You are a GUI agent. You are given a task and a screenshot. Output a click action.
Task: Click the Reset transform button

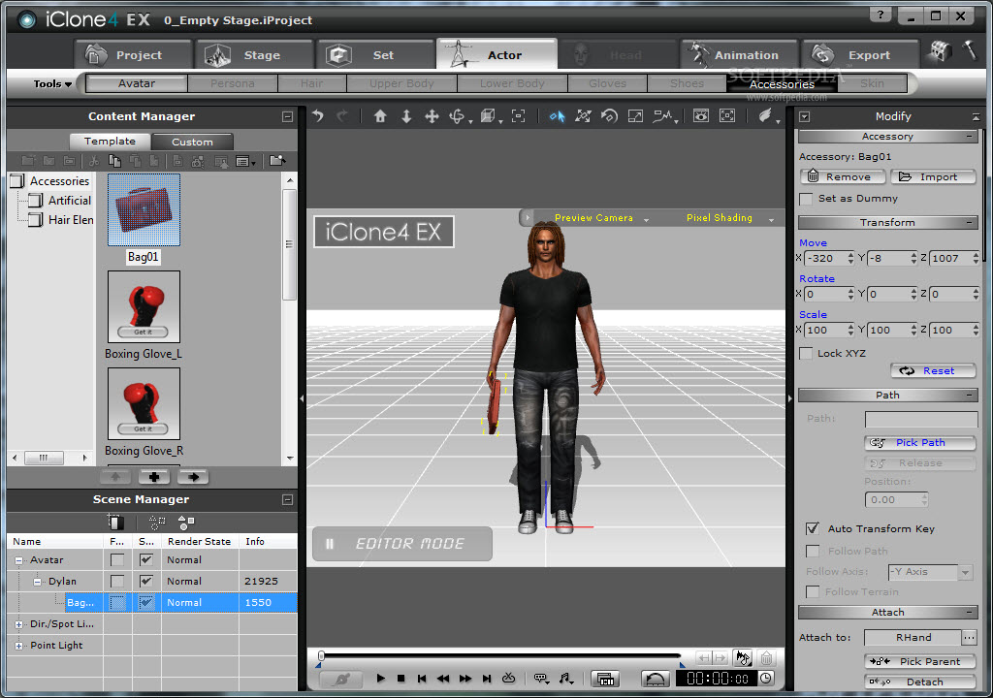(933, 370)
